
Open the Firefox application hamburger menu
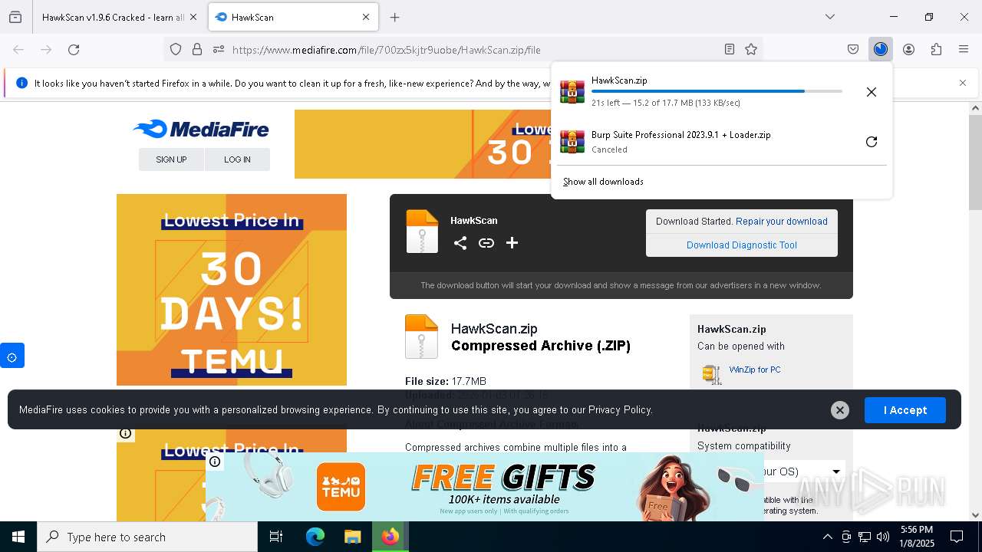pyautogui.click(x=964, y=49)
